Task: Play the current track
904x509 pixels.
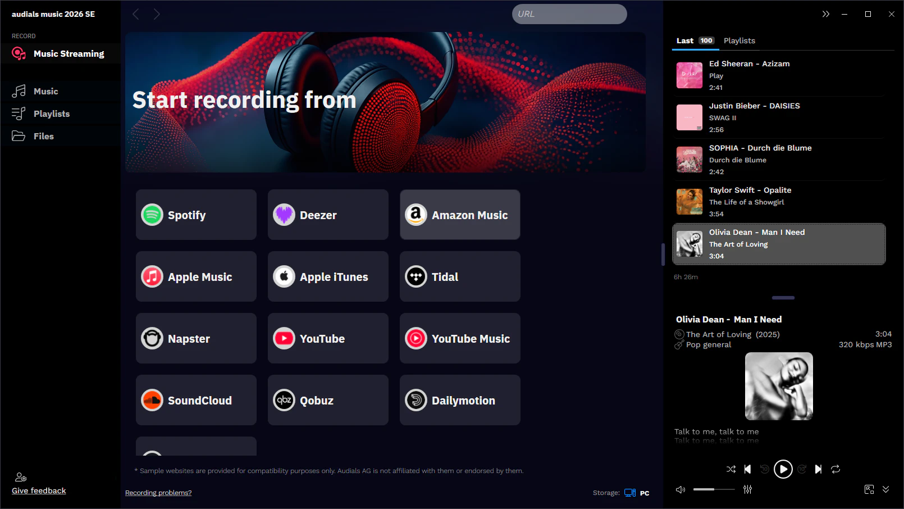Action: click(x=783, y=469)
